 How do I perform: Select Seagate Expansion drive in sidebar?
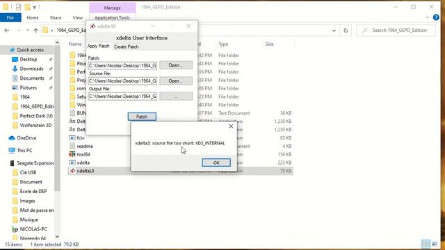coord(35,163)
